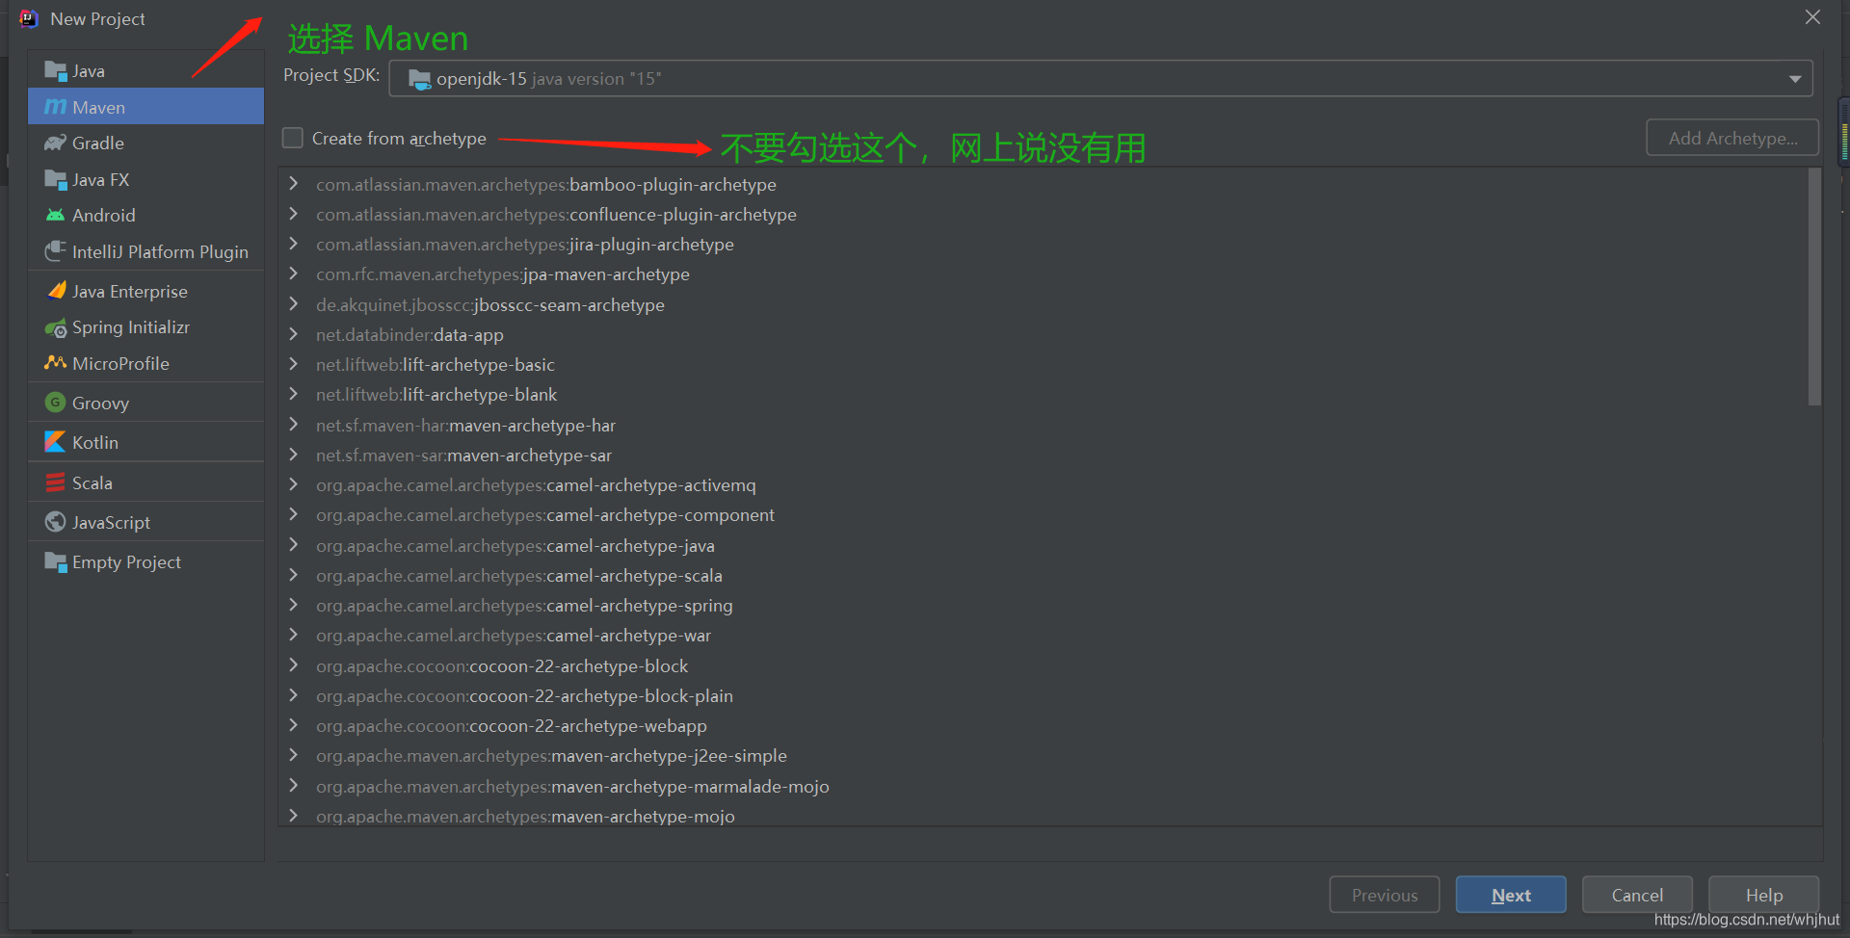Click the Help button

1763,895
